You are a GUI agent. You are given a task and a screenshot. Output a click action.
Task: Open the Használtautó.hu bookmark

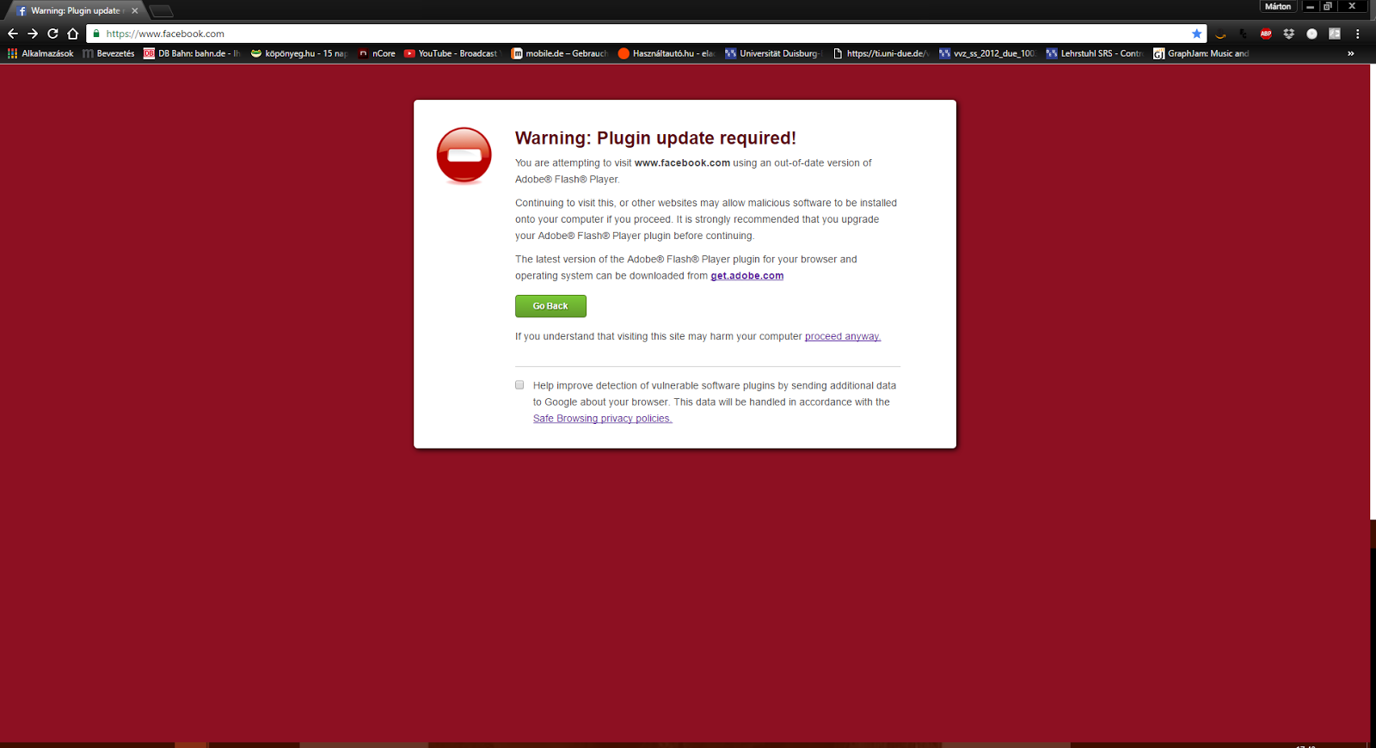[x=666, y=53]
